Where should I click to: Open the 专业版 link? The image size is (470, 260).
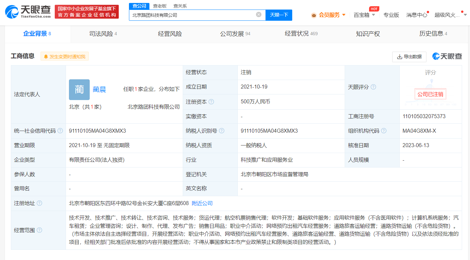tap(391, 15)
